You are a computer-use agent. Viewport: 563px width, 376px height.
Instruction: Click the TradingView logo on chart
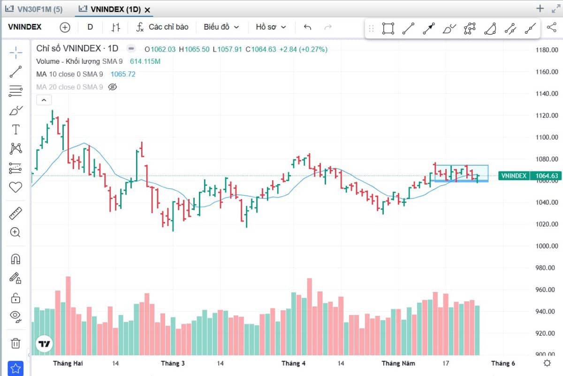(x=45, y=344)
